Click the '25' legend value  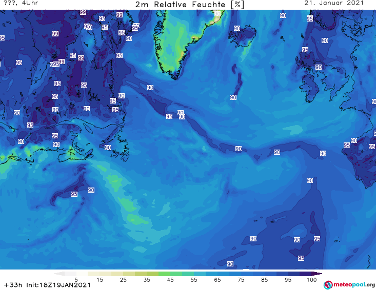tap(123, 279)
